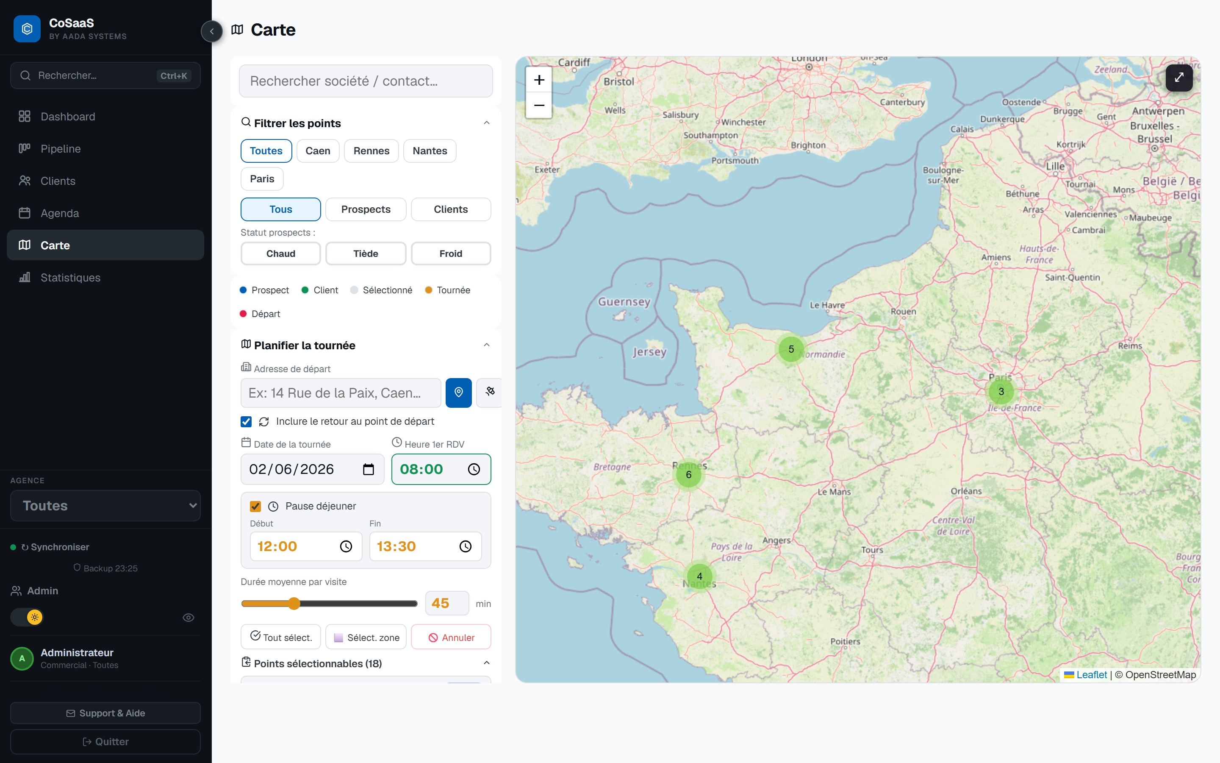Click the locate position pin button
This screenshot has width=1220, height=763.
pos(458,392)
